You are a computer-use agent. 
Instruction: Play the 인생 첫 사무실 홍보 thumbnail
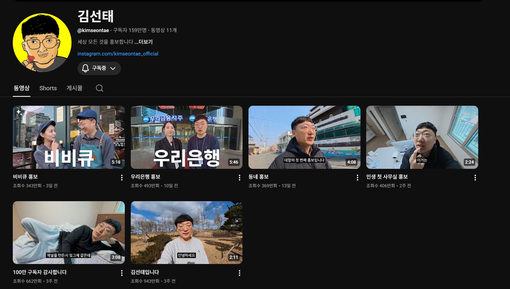pyautogui.click(x=422, y=137)
